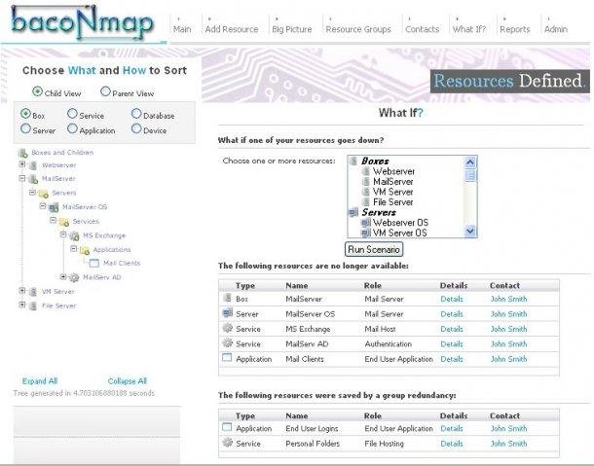Viewport: 594px width, 466px height.
Task: Click the Applications folder icon in tree
Action: coord(85,250)
